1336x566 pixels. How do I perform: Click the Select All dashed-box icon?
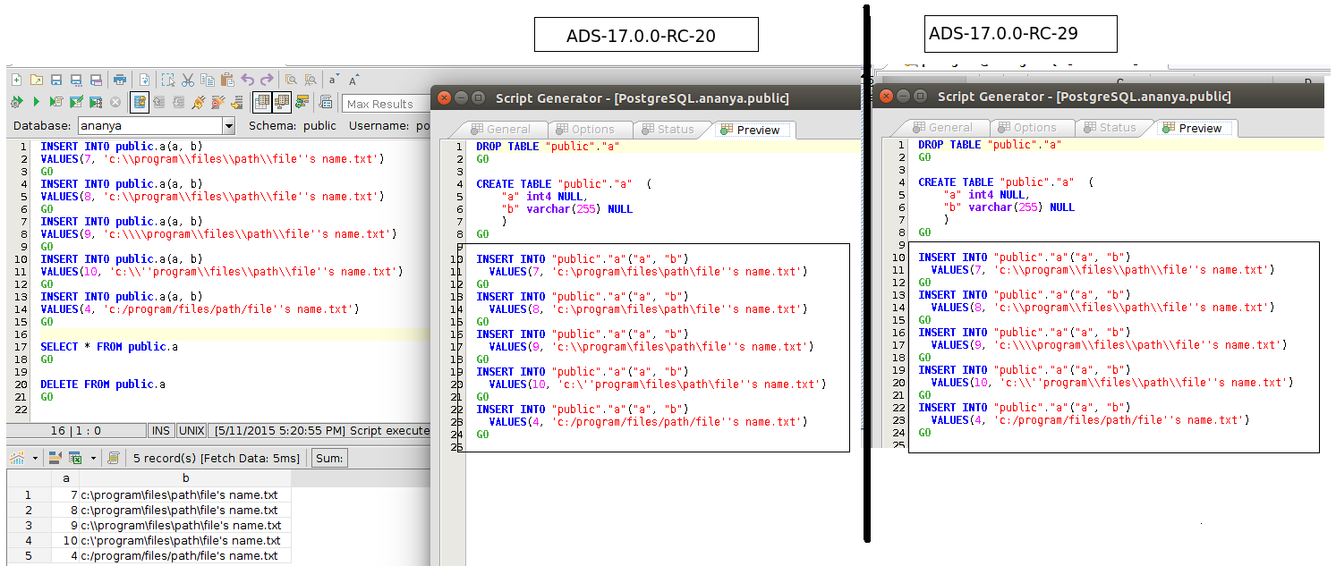167,80
